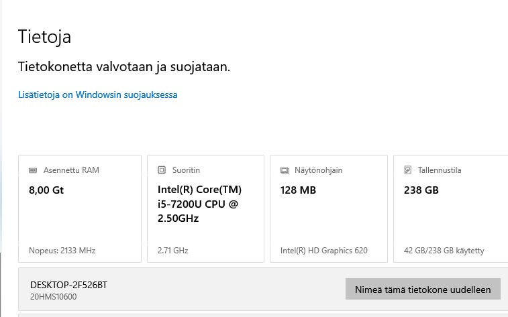
Task: Click Nimeä tämä tietokone uudelleen button
Action: (x=423, y=289)
